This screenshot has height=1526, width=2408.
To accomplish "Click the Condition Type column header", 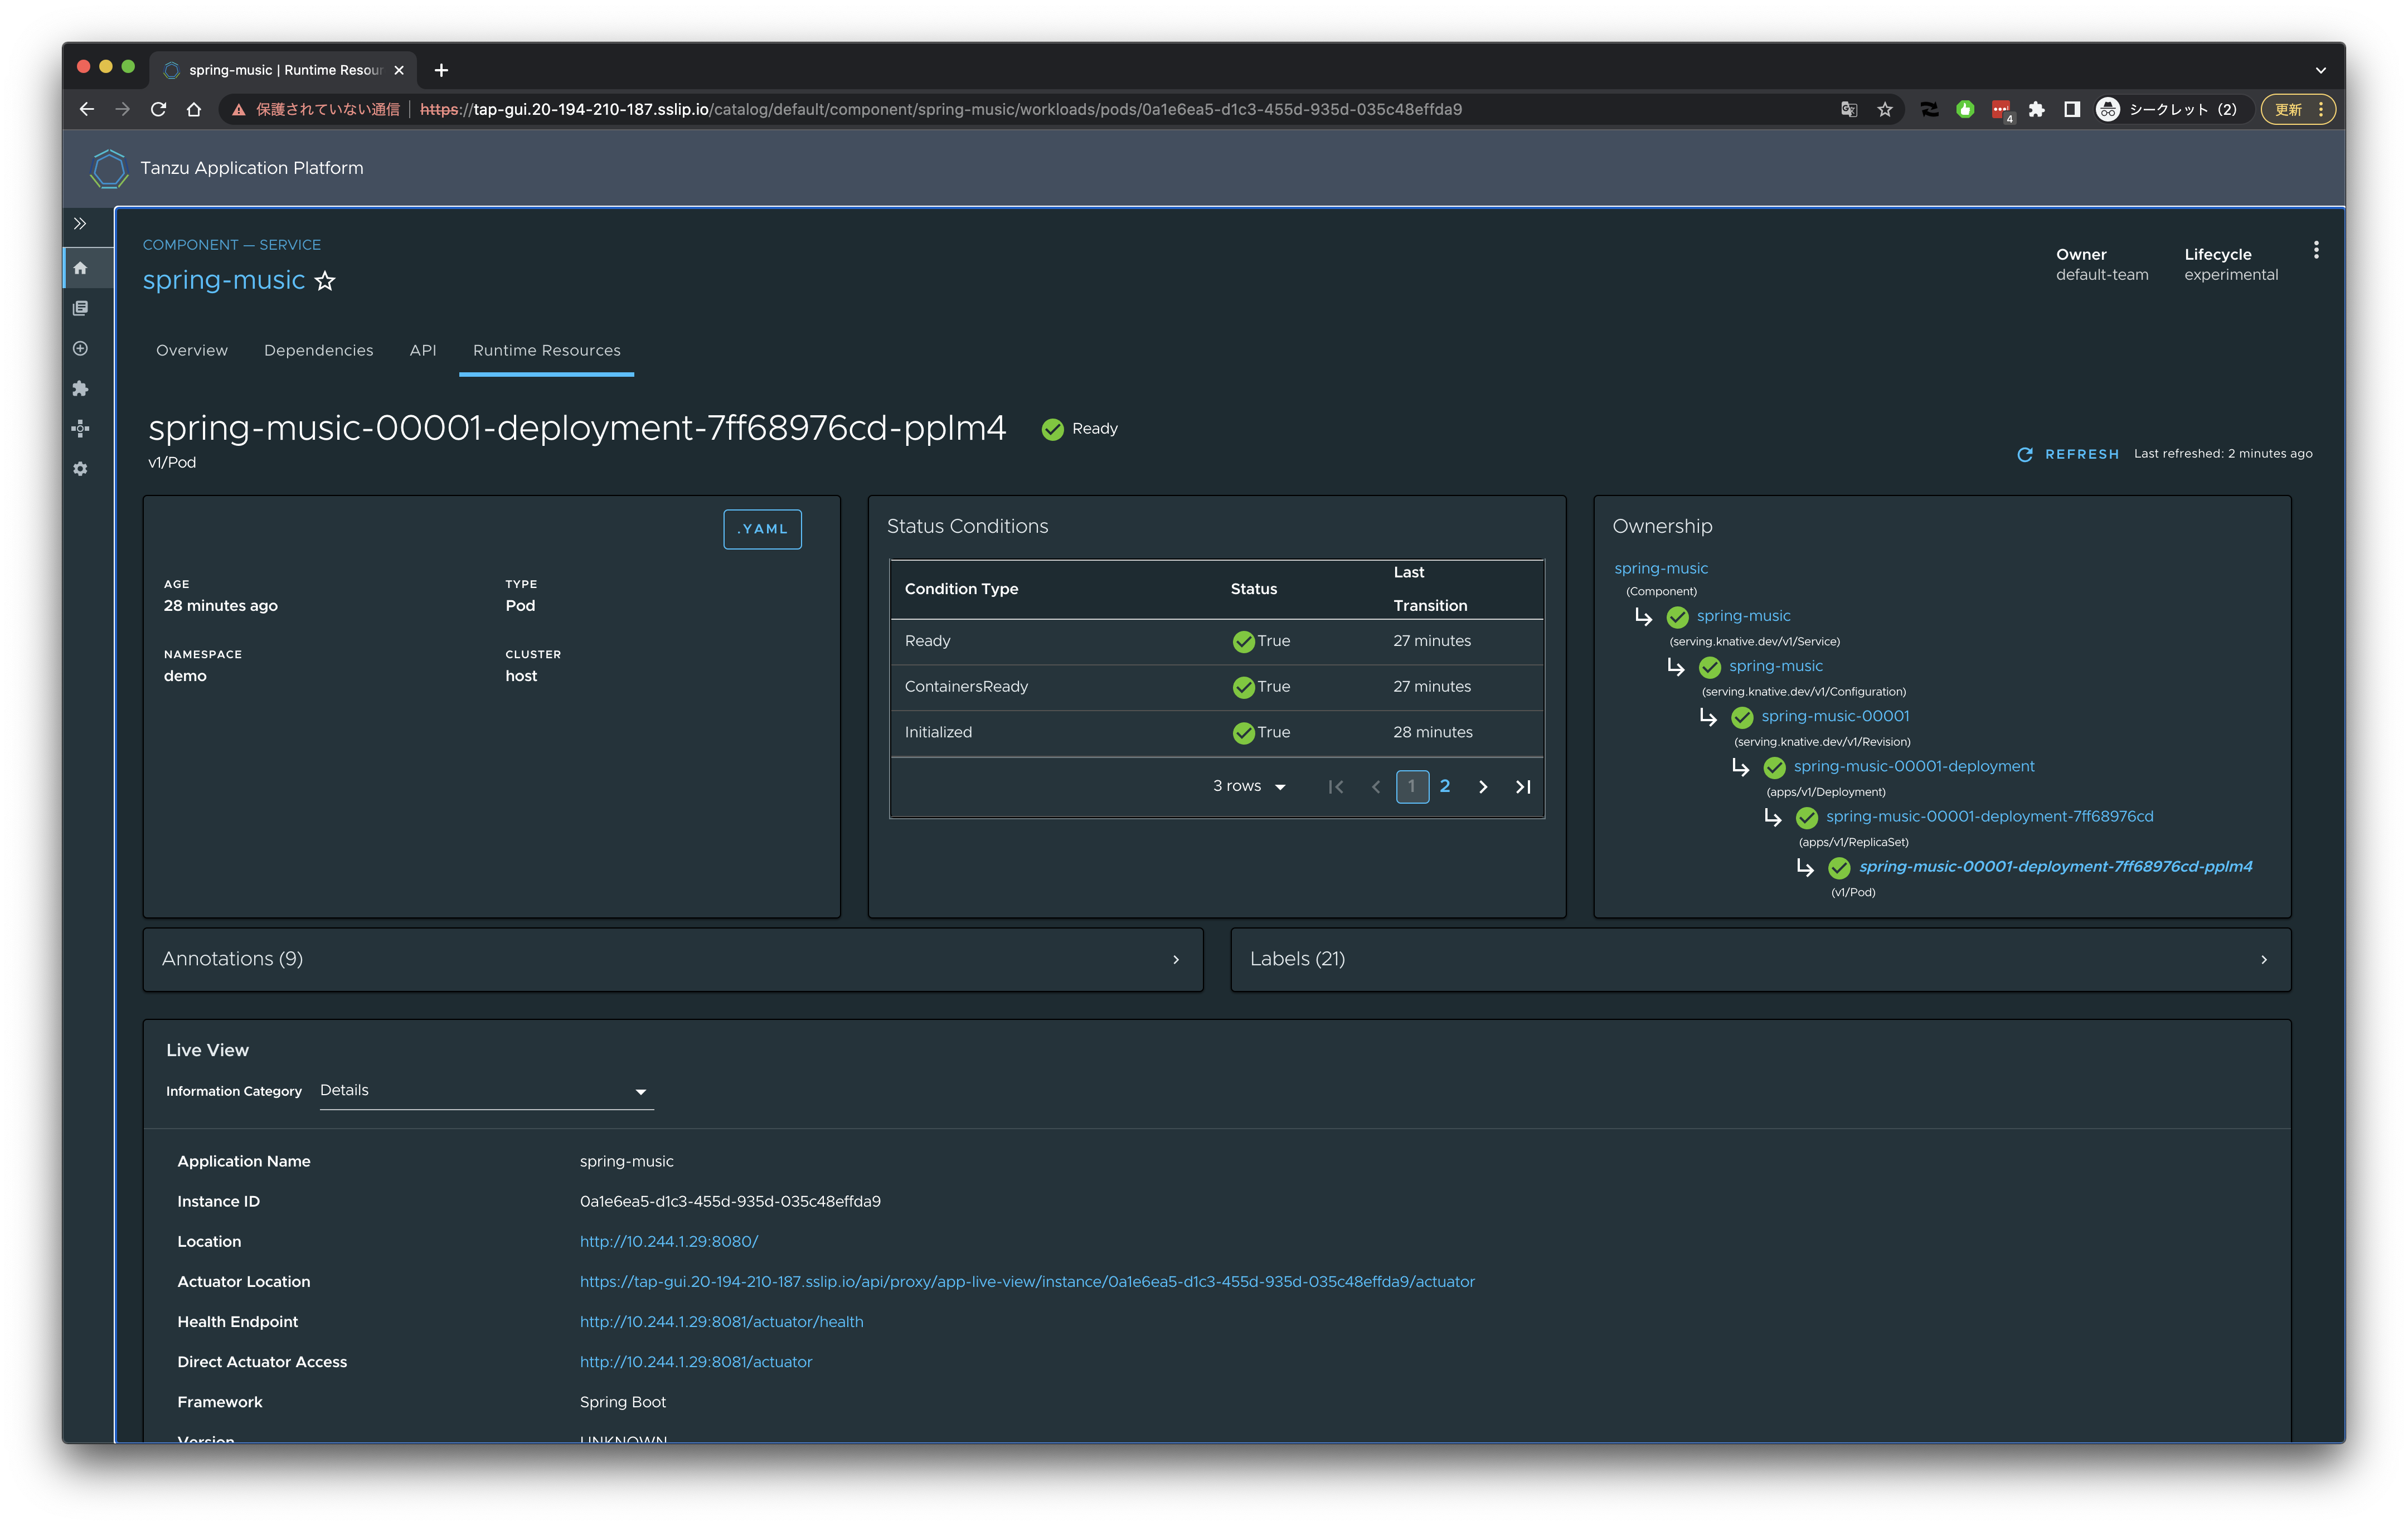I will click(961, 589).
